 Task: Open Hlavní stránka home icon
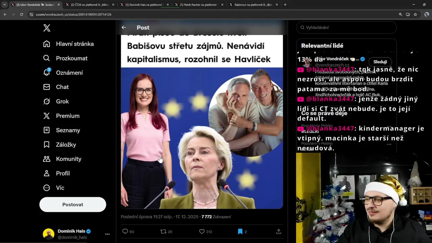pyautogui.click(x=47, y=44)
